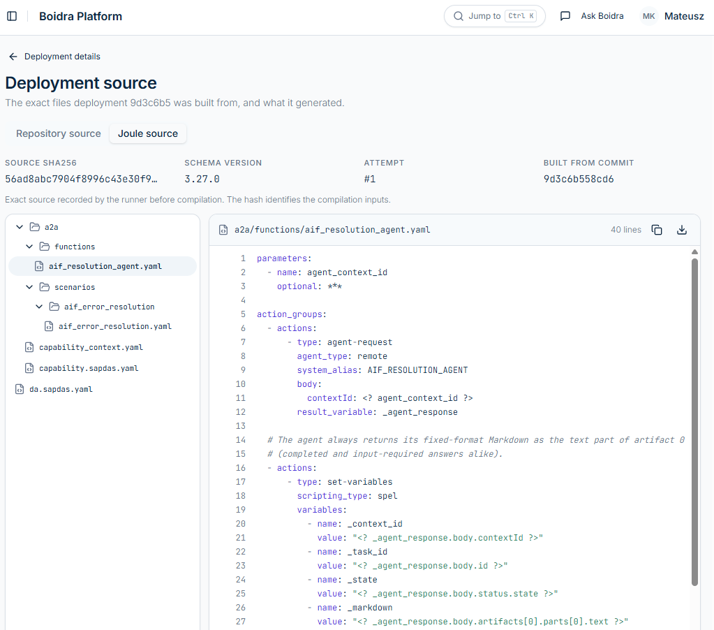The width and height of the screenshot is (714, 630).
Task: Click the commit hash 9d3c6b558cd6
Action: click(x=579, y=179)
